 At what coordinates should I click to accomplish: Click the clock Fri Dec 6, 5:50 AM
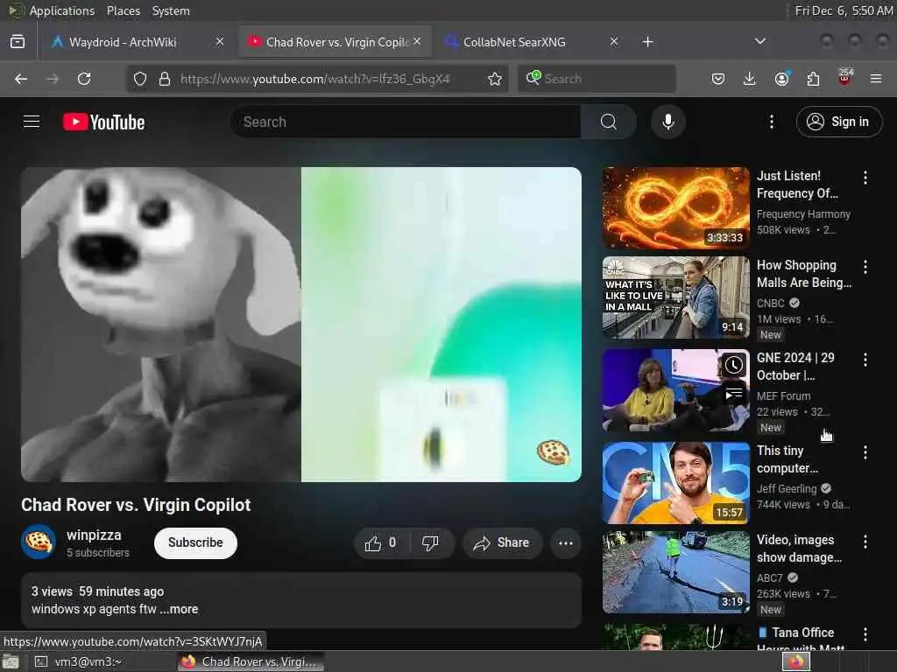click(x=844, y=10)
